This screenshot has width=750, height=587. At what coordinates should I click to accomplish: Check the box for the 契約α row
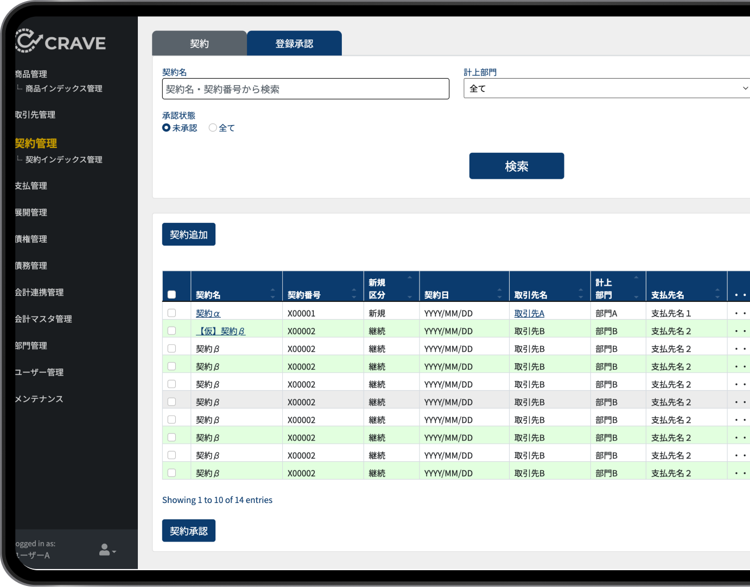(x=171, y=313)
